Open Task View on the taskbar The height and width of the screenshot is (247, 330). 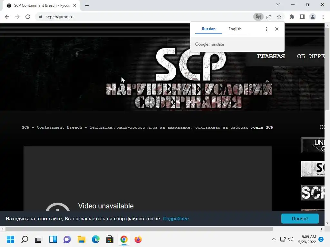[x=39, y=239]
